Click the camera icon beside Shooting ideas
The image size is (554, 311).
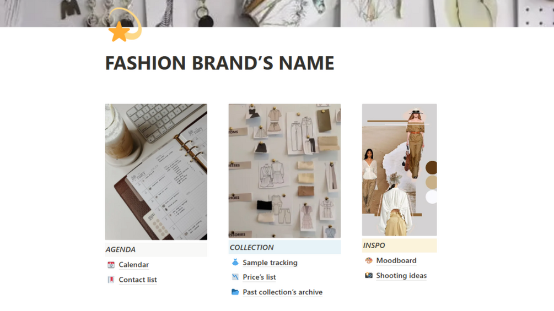point(369,275)
